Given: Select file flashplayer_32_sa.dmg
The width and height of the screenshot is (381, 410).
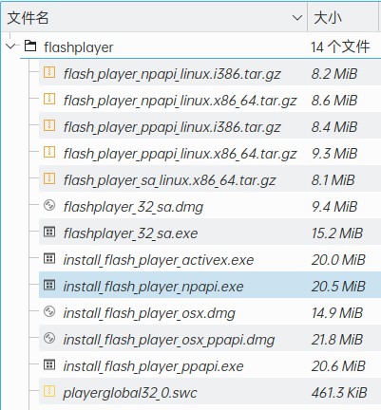Looking at the screenshot, I should pos(133,207).
